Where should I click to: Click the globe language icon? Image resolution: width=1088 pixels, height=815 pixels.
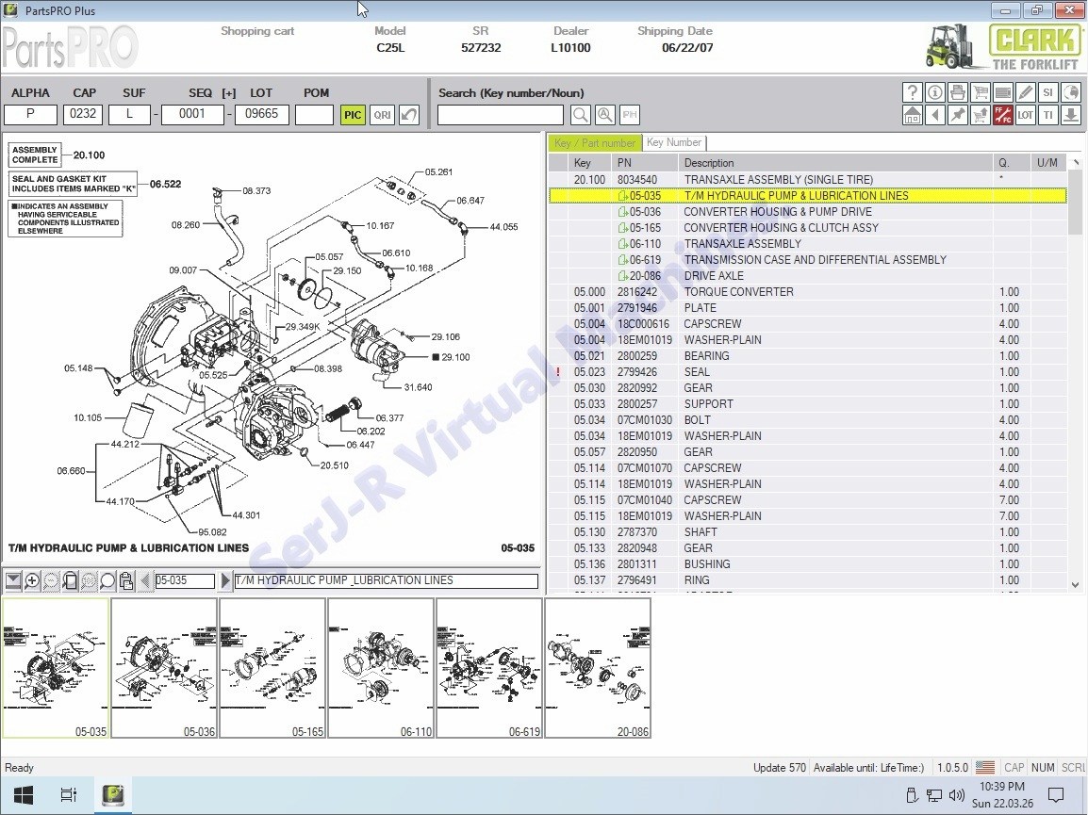[1071, 92]
